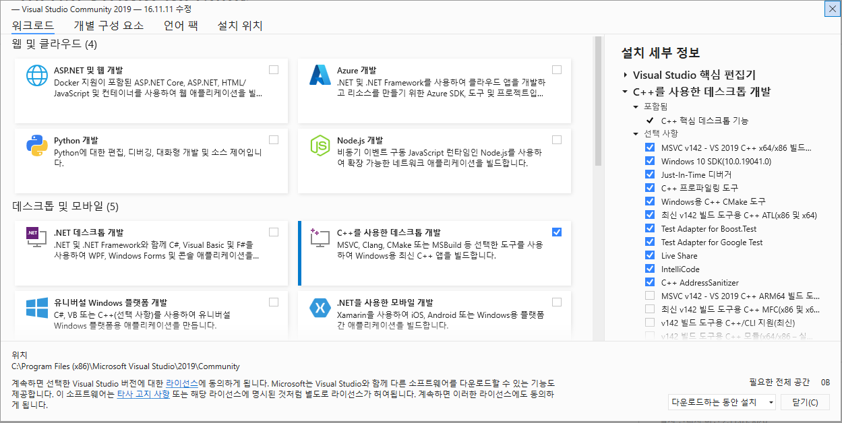Click the ASP.NET globe icon
This screenshot has height=423, width=842.
36,75
